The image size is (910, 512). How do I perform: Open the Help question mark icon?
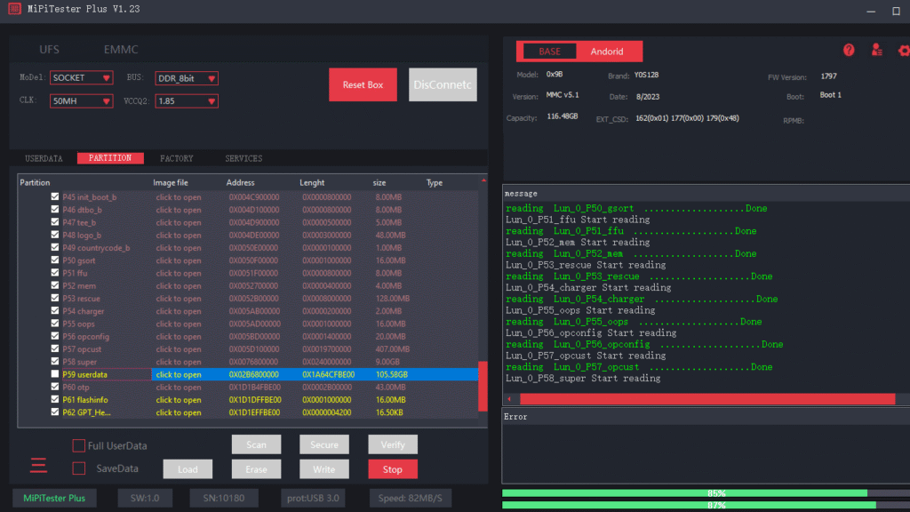point(849,51)
